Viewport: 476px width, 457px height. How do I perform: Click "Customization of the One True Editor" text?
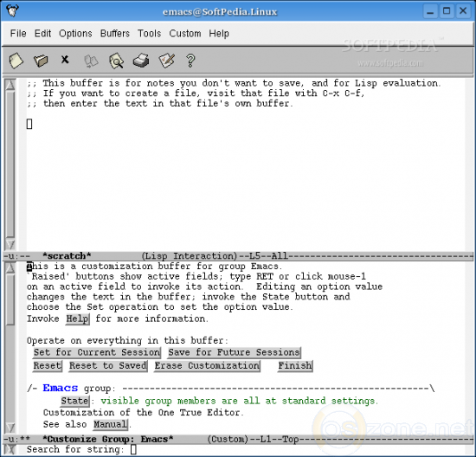tap(143, 412)
